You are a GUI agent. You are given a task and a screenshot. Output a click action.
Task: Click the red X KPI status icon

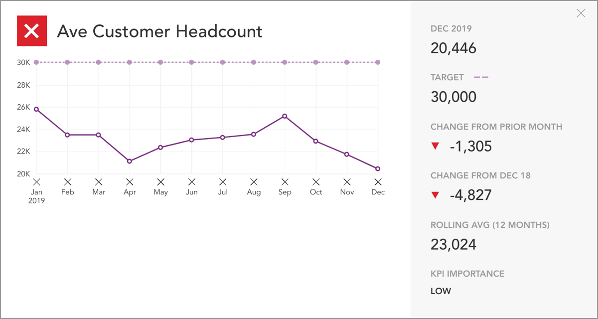tap(31, 30)
